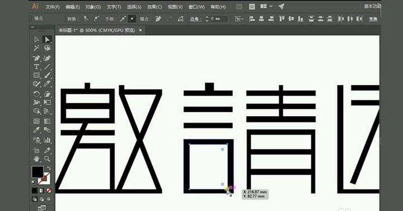
Task: Select the Free Transform tool
Action: tap(47, 102)
